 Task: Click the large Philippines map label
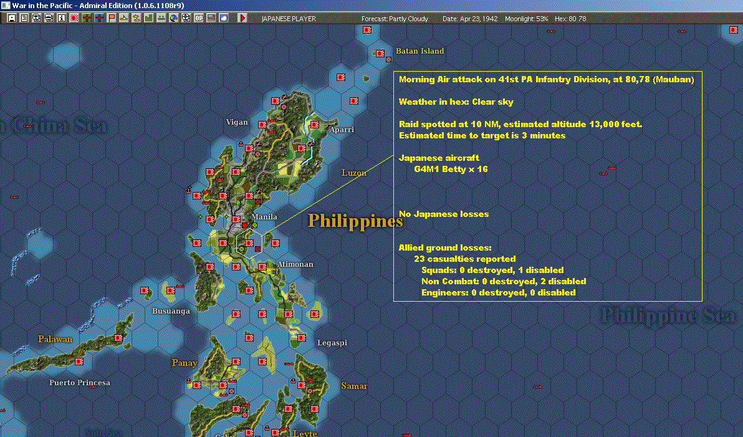355,221
